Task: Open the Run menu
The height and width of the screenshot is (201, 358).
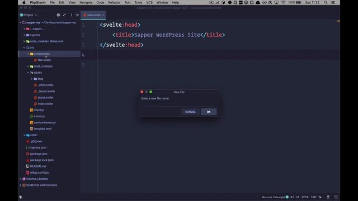Action: click(x=128, y=2)
